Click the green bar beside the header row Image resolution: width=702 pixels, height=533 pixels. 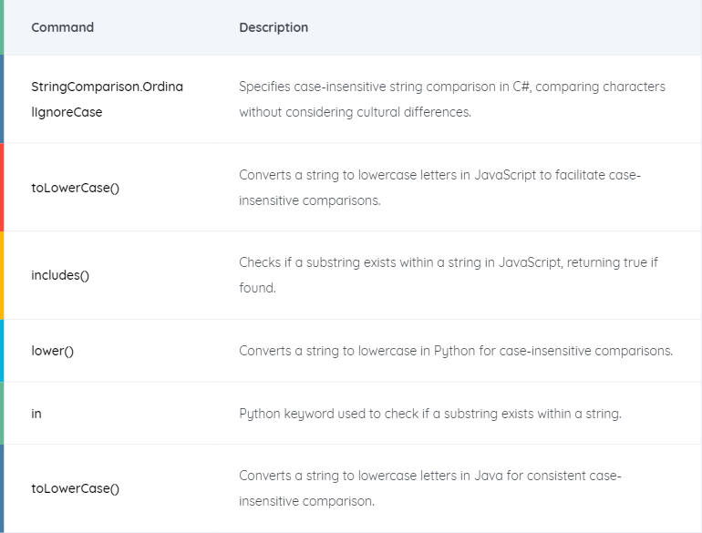(x=2, y=27)
